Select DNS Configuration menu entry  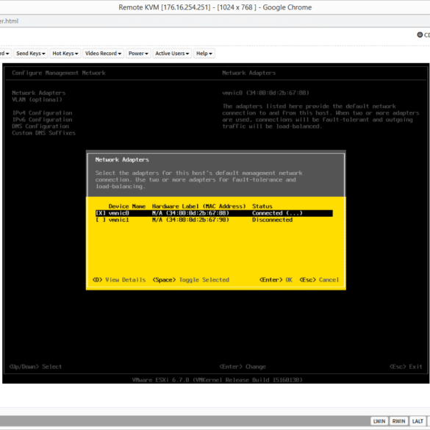coord(40,126)
